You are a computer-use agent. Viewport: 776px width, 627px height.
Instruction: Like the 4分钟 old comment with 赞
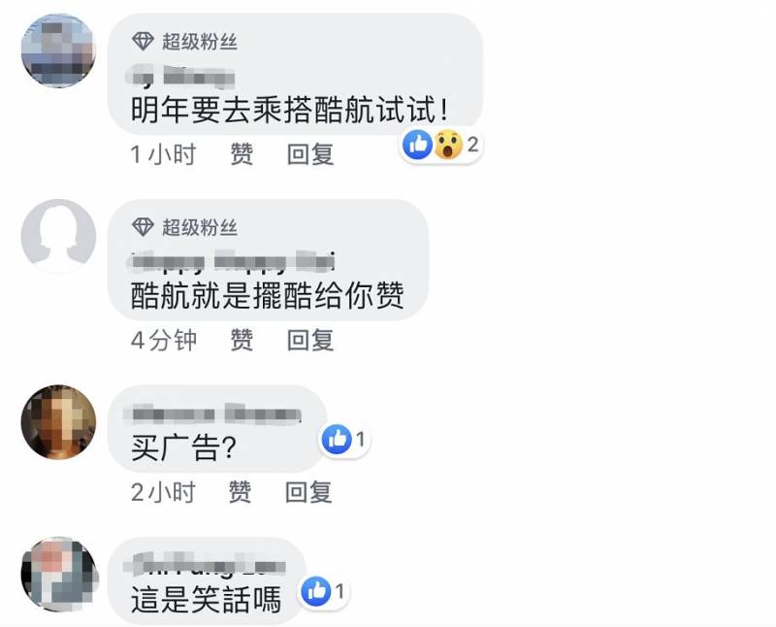coord(242,340)
